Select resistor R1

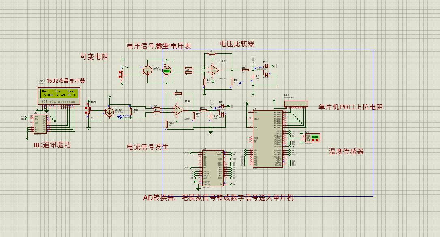click(x=188, y=68)
